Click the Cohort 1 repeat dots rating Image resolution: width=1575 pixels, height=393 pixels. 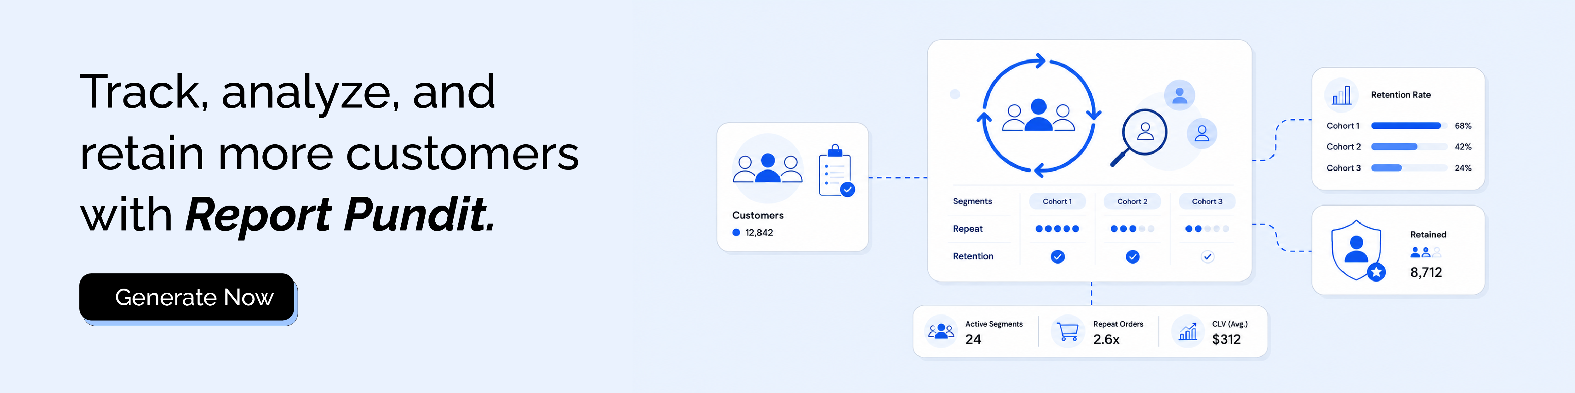click(x=1057, y=229)
